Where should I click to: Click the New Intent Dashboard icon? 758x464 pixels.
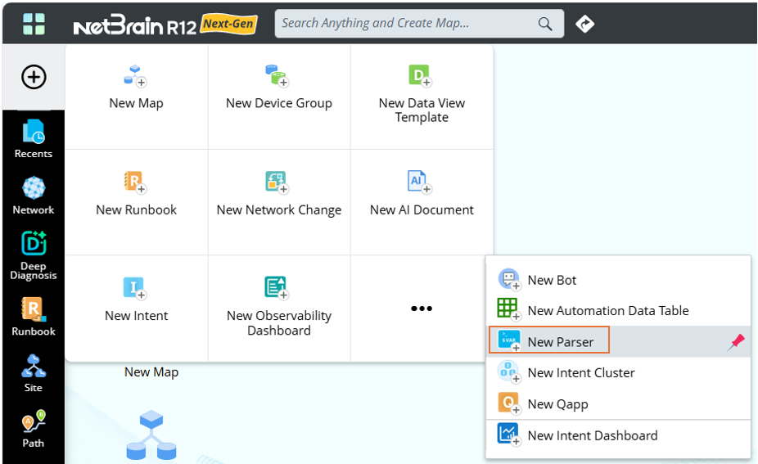[x=509, y=435]
